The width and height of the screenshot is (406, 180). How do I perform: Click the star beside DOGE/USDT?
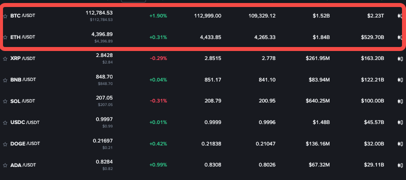coord(5,144)
